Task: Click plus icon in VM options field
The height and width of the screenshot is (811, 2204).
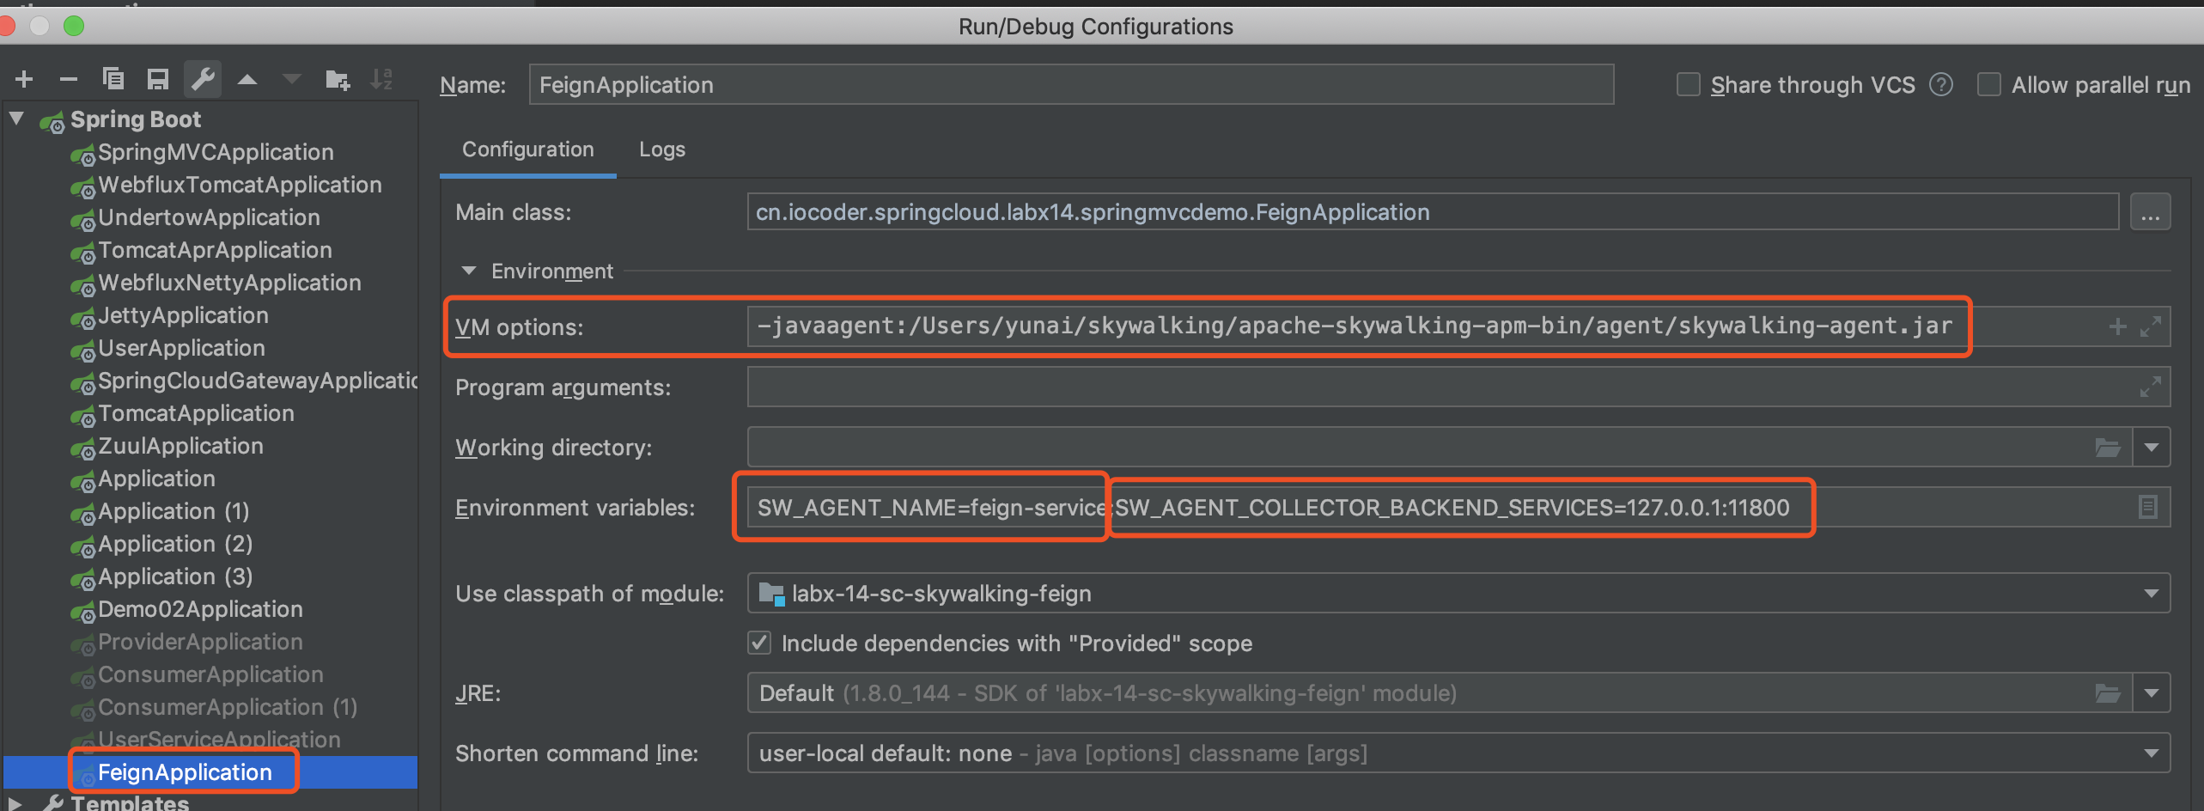Action: 2118,326
